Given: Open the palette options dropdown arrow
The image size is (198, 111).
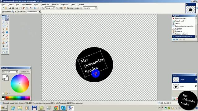Looking at the screenshot, I should click(x=9, y=94).
